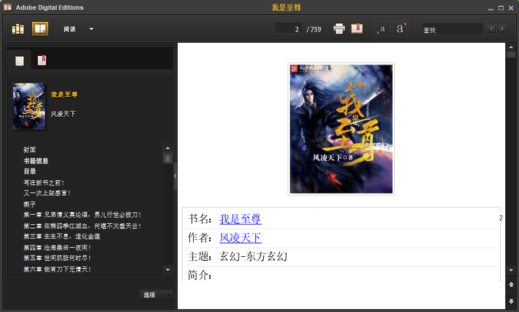
Task: Click 我是至尊 title in sidebar
Action: pyautogui.click(x=64, y=95)
